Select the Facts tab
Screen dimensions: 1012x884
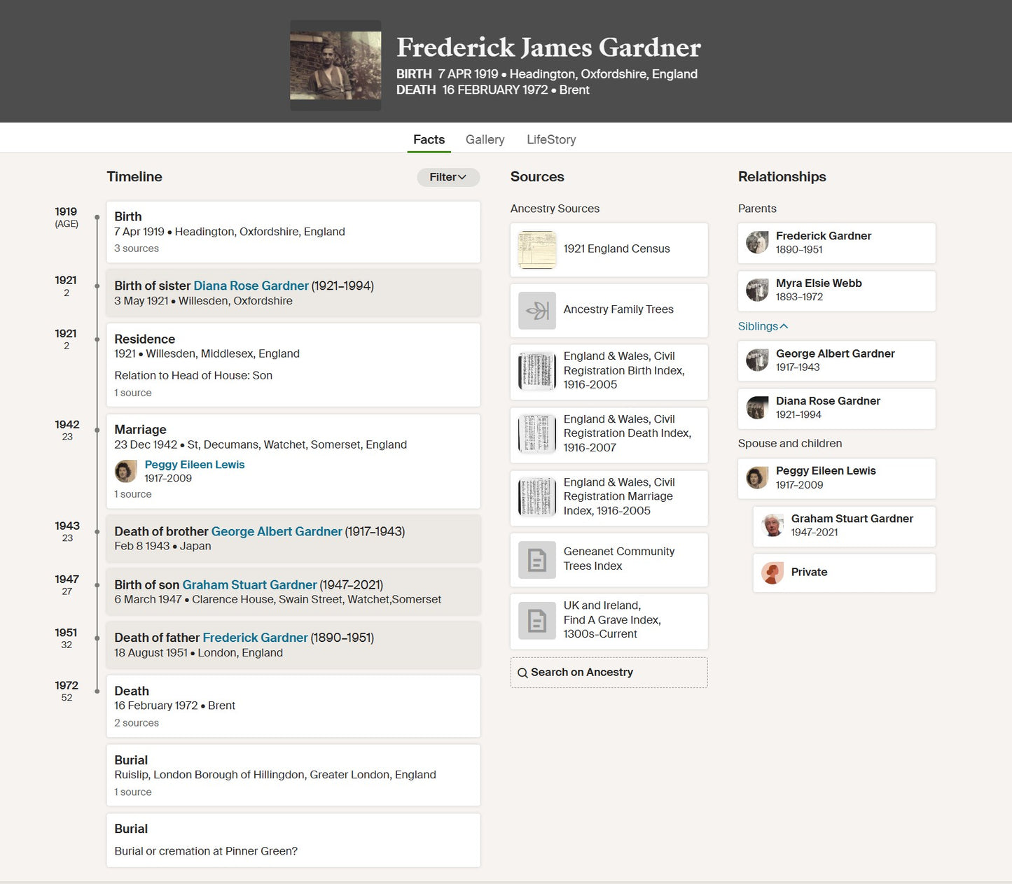(429, 139)
